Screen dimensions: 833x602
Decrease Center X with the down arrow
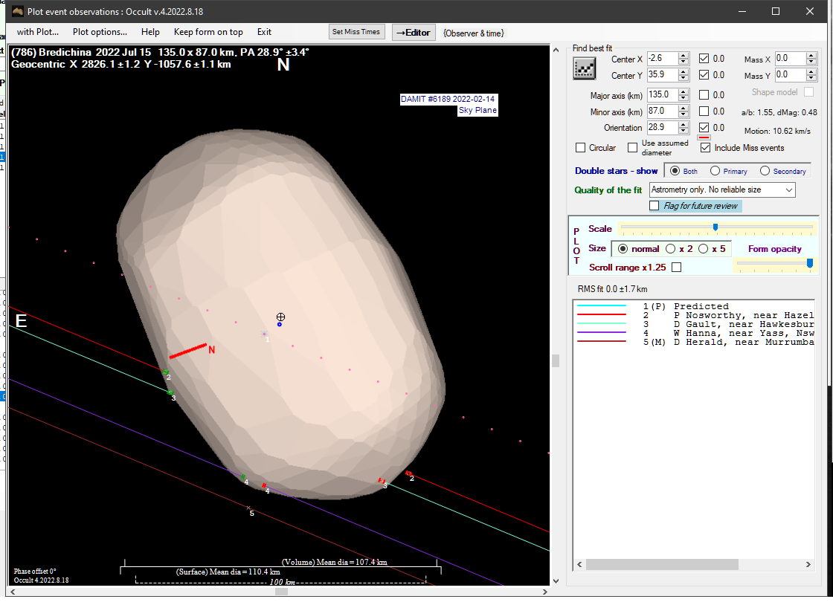pos(684,62)
